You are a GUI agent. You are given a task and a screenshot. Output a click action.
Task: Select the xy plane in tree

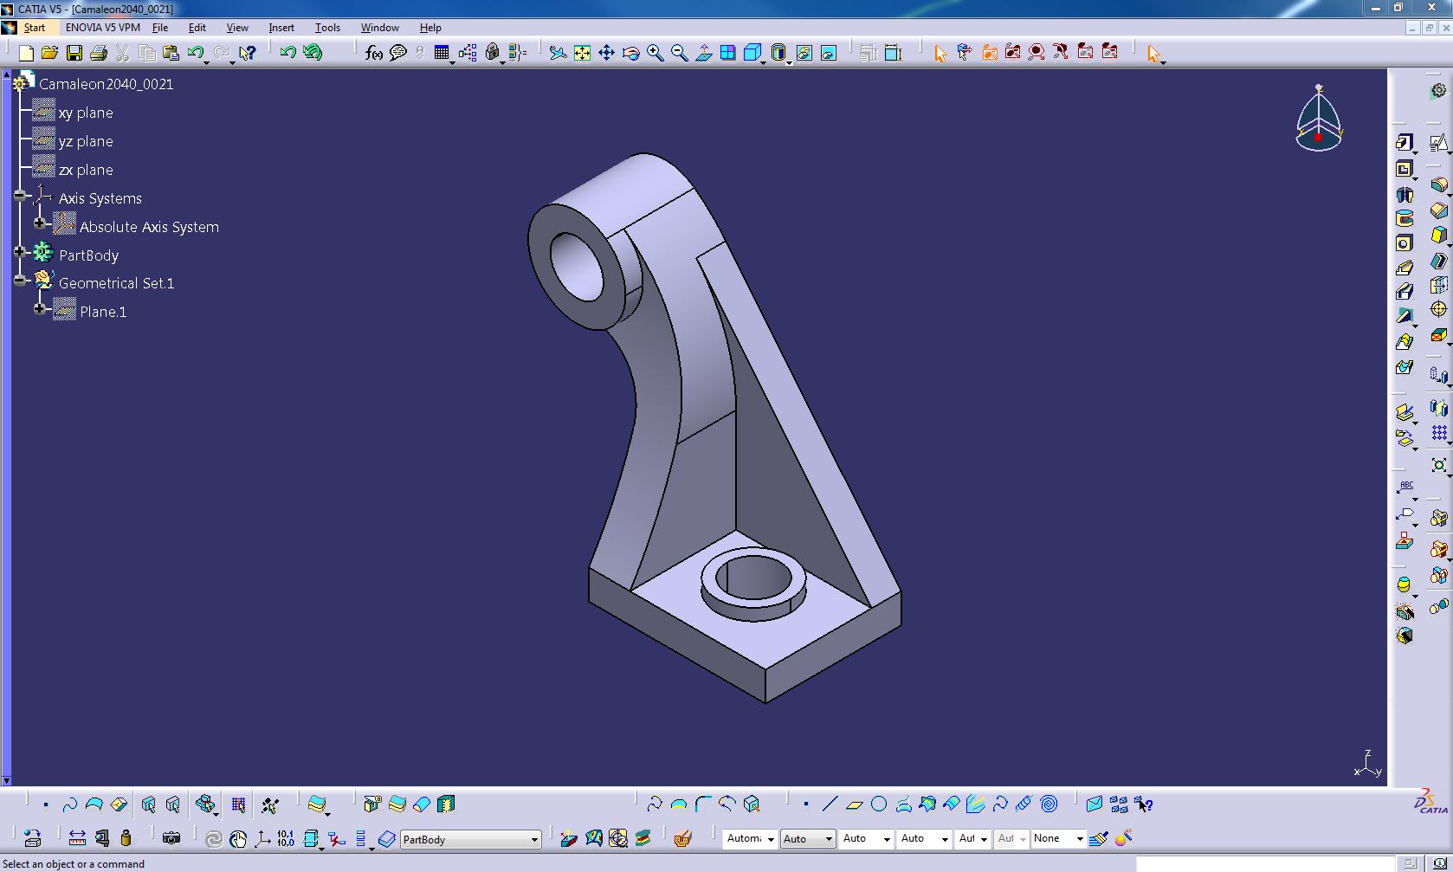pyautogui.click(x=86, y=113)
